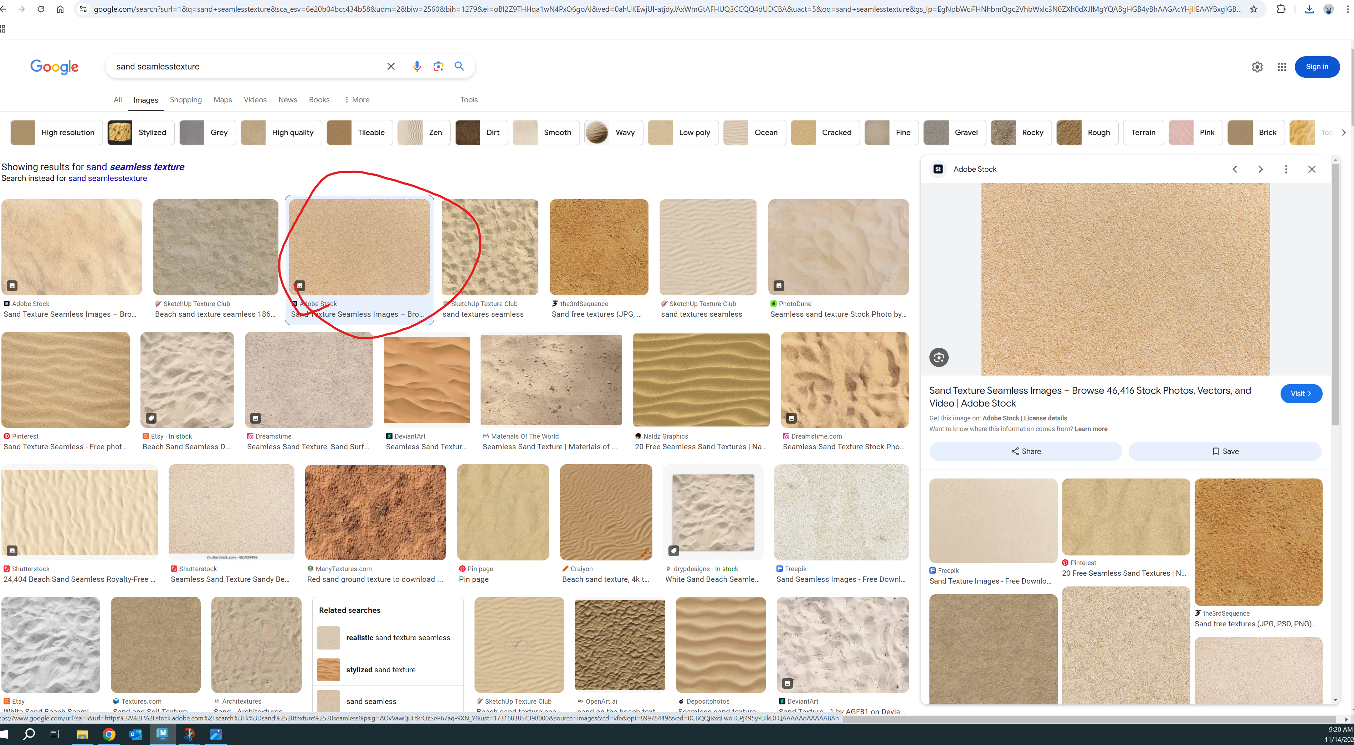Visit the Adobe Stock page
This screenshot has height=745, width=1354.
point(1301,393)
